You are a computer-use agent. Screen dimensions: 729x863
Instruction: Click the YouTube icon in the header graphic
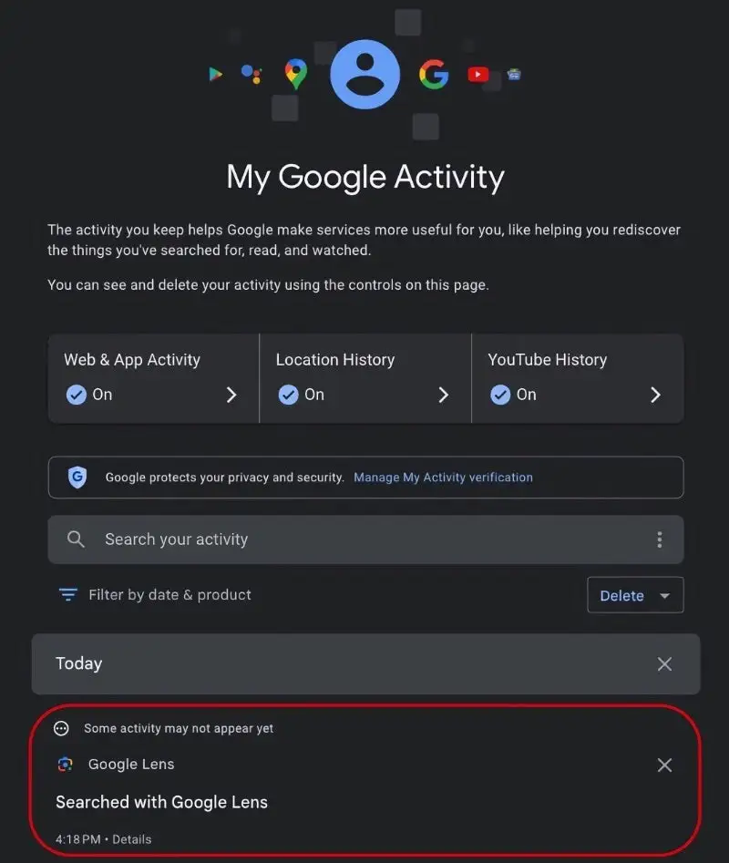click(477, 75)
